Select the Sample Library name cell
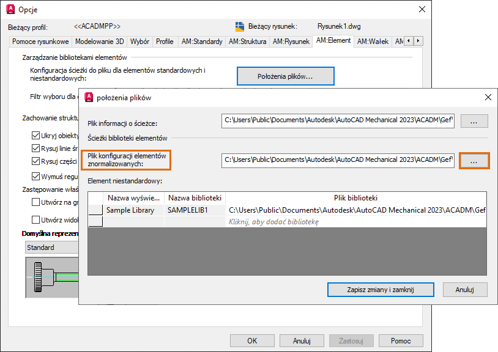Viewport: 498px width, 352px height. coord(133,210)
